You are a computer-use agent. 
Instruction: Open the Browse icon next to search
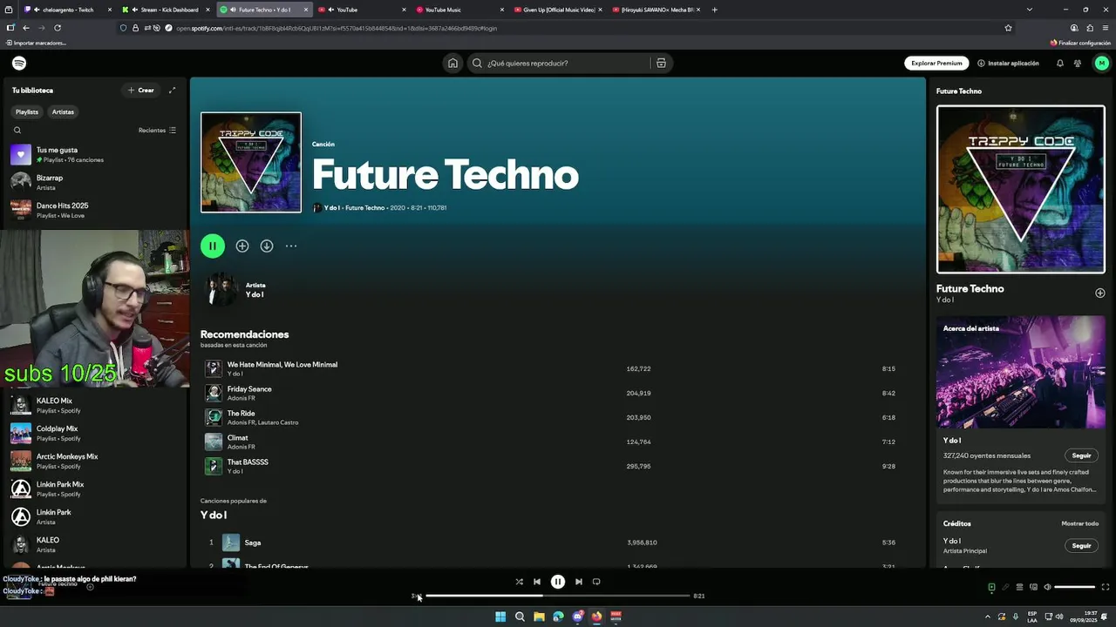click(x=661, y=63)
